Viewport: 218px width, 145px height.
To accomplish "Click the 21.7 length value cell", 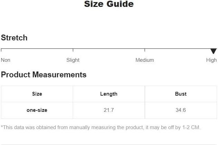I will pos(109,110).
